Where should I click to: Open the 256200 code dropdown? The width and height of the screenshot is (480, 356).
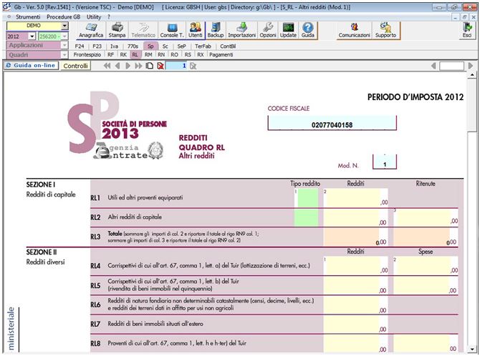(64, 36)
